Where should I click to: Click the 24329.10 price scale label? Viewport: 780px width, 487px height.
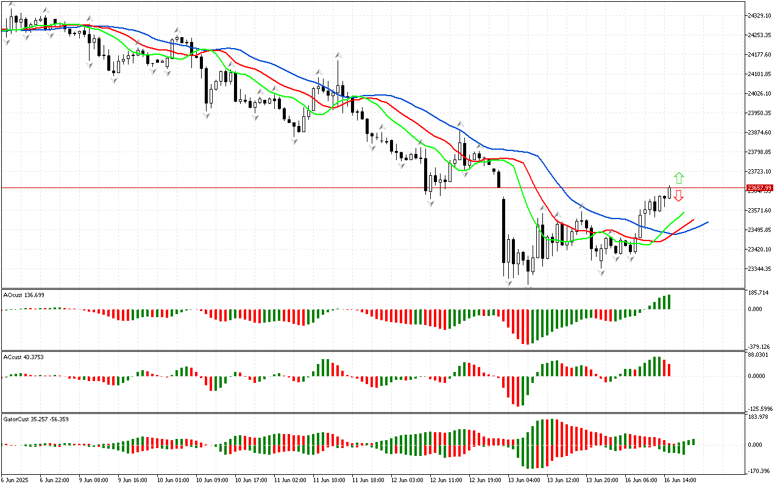tap(759, 15)
